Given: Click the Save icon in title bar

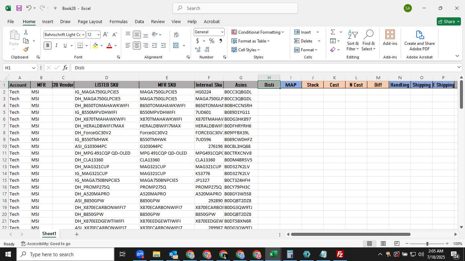Looking at the screenshot, I should click(x=19, y=8).
